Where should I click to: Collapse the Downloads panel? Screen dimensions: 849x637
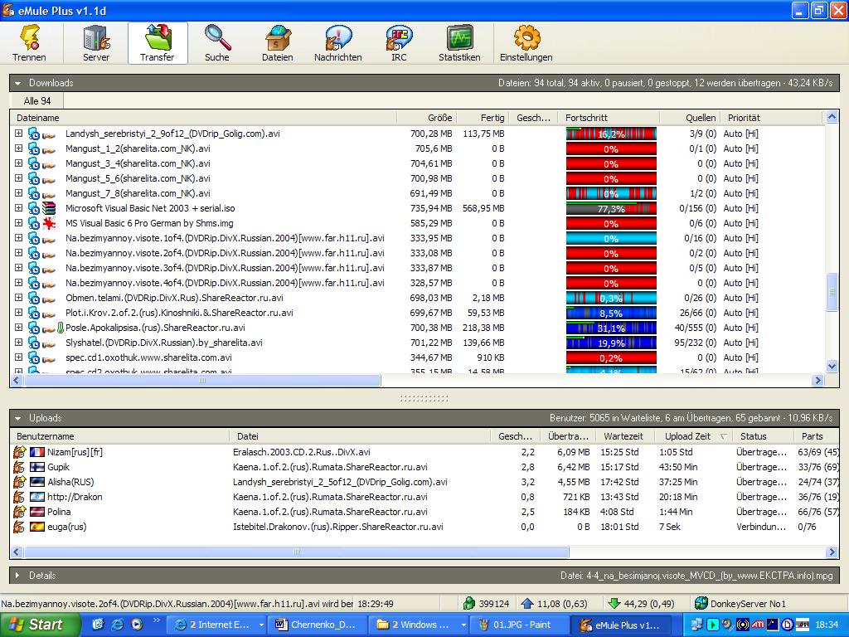point(18,84)
